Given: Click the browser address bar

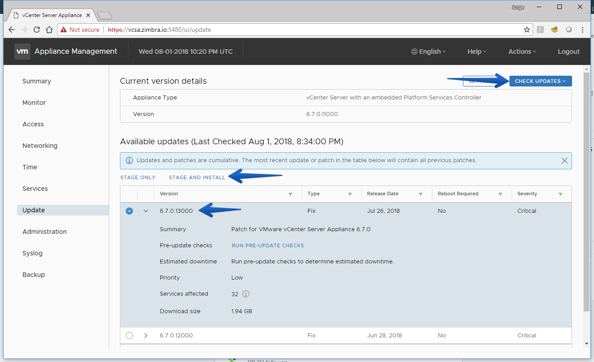Looking at the screenshot, I should point(295,30).
